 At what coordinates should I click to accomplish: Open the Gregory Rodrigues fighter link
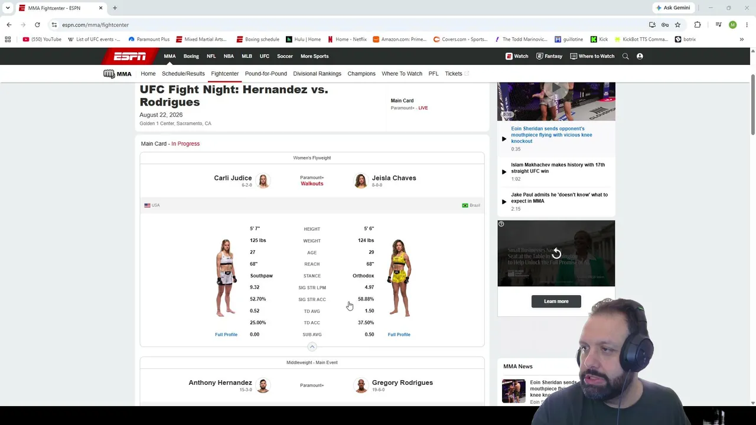(x=402, y=382)
